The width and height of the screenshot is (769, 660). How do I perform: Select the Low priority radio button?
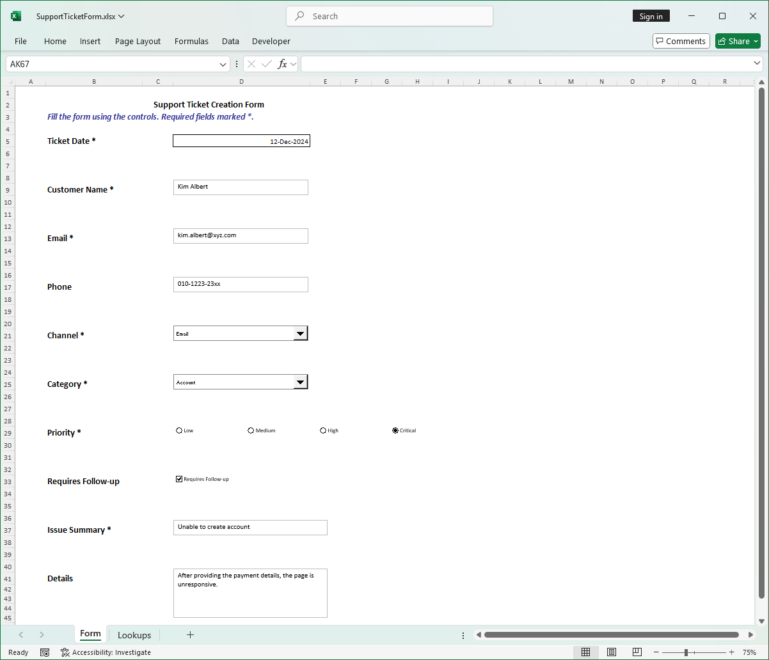pyautogui.click(x=178, y=430)
